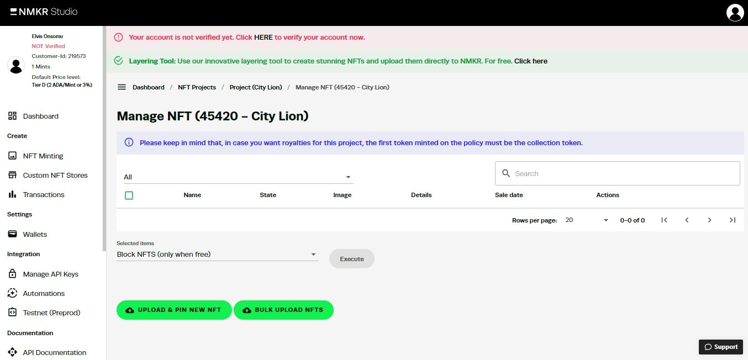The width and height of the screenshot is (748, 360).
Task: Click the Dashboard grid icon in sidebar
Action: (x=13, y=116)
